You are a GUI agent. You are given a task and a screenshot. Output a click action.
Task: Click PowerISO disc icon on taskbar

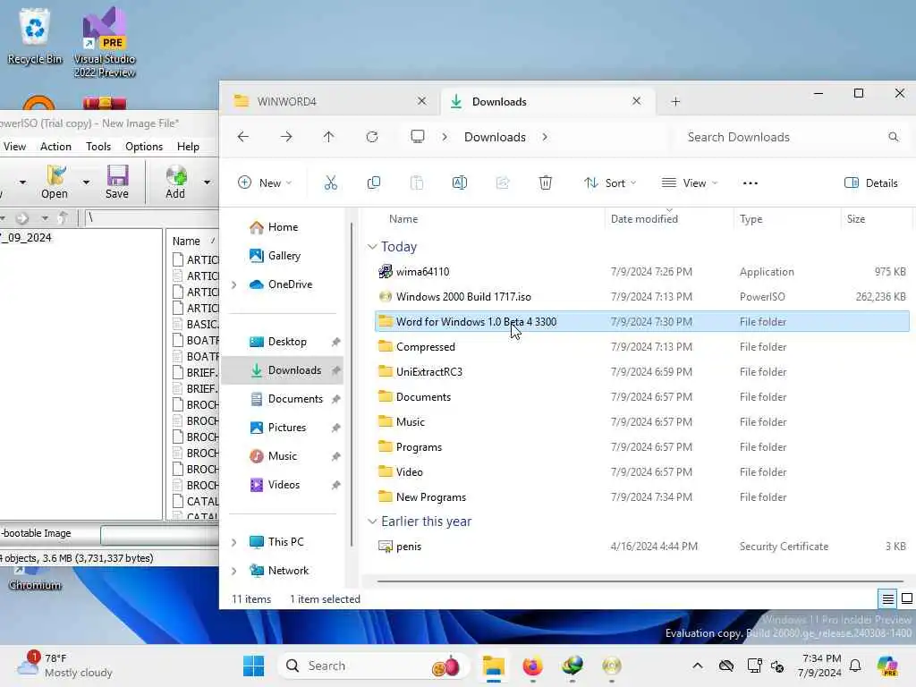pyautogui.click(x=612, y=666)
